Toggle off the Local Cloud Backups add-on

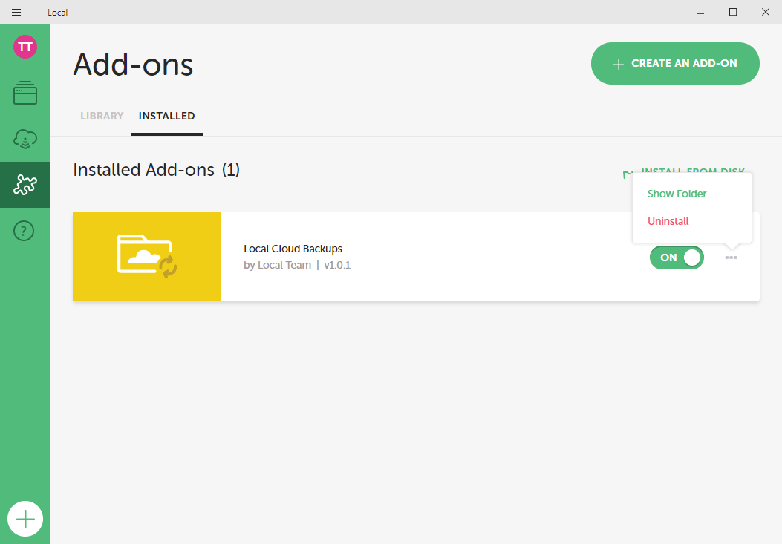coord(677,258)
